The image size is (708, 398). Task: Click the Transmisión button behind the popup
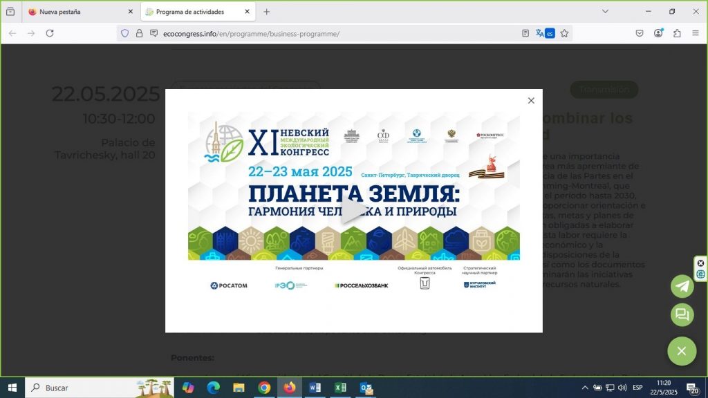coord(604,89)
